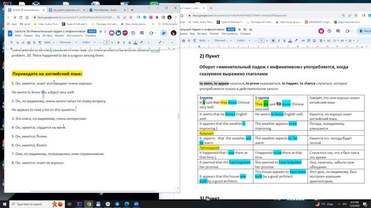Viewport: 371px width, 208px height.
Task: Open Chrome three-dot menu in left window
Action: [176, 17]
